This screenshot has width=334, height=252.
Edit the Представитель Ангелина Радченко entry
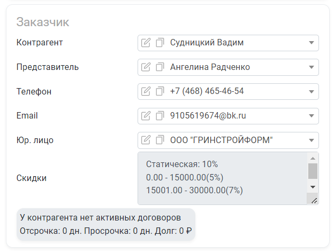(146, 67)
